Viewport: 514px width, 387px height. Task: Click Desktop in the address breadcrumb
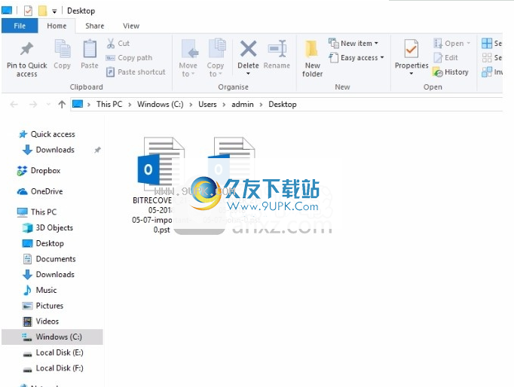283,105
